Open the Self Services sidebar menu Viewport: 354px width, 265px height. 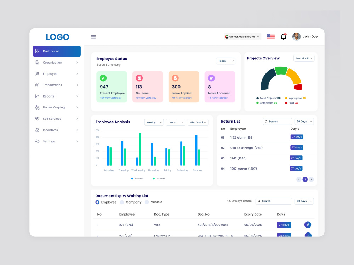point(57,119)
